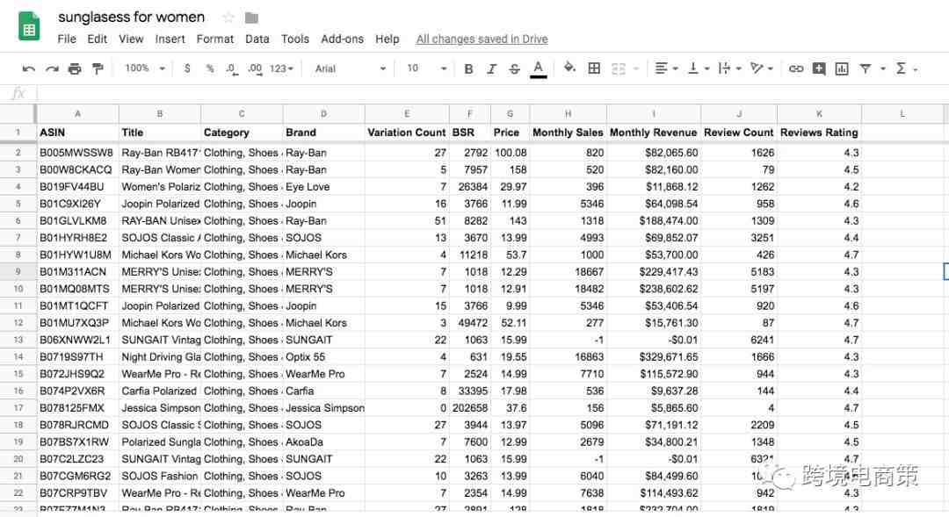Click the formula bar input
Viewport: 949px width, 517px height.
click(491, 94)
